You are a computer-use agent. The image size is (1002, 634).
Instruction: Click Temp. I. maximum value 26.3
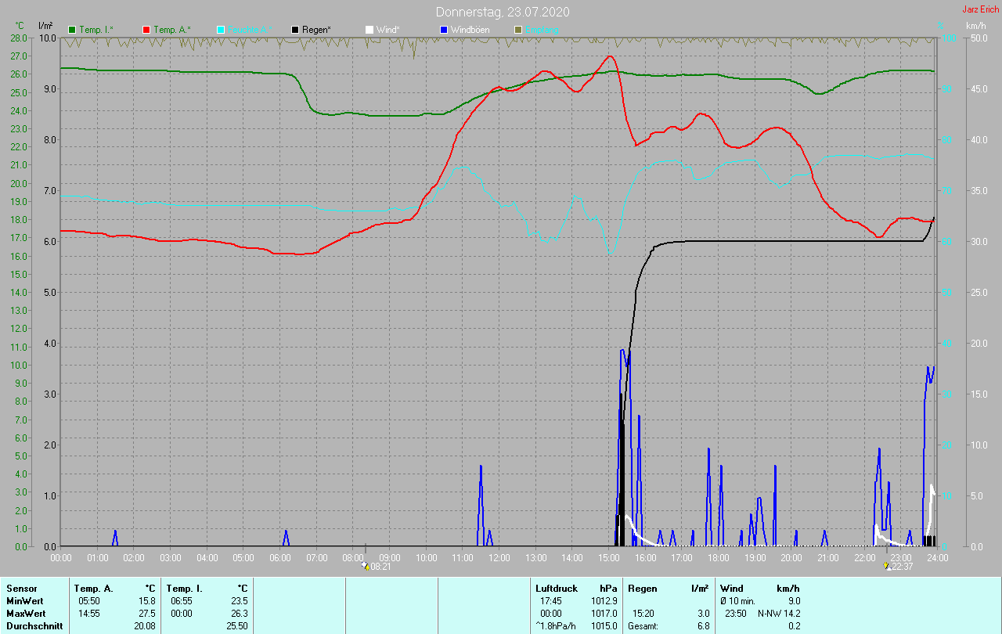tap(240, 614)
